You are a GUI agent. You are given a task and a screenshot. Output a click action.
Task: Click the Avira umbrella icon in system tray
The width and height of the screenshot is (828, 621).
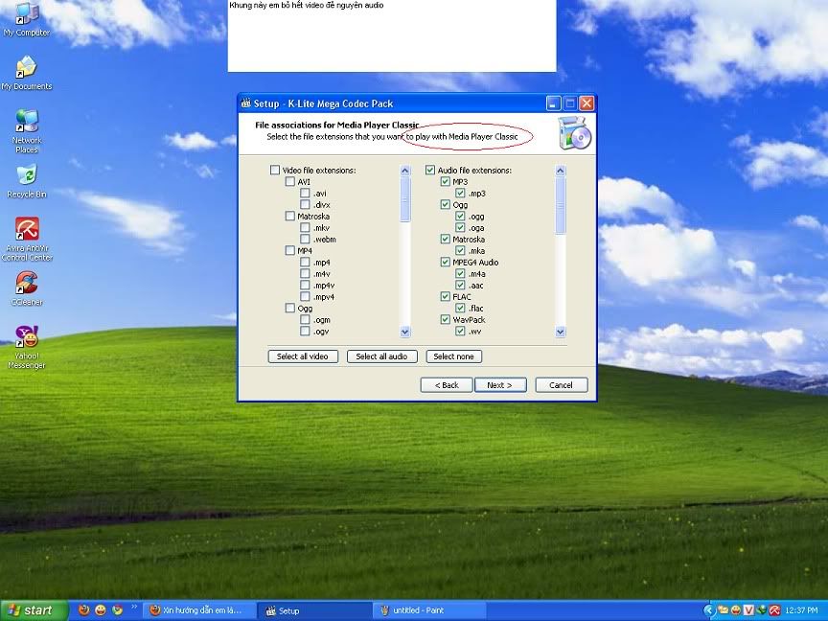coord(774,610)
